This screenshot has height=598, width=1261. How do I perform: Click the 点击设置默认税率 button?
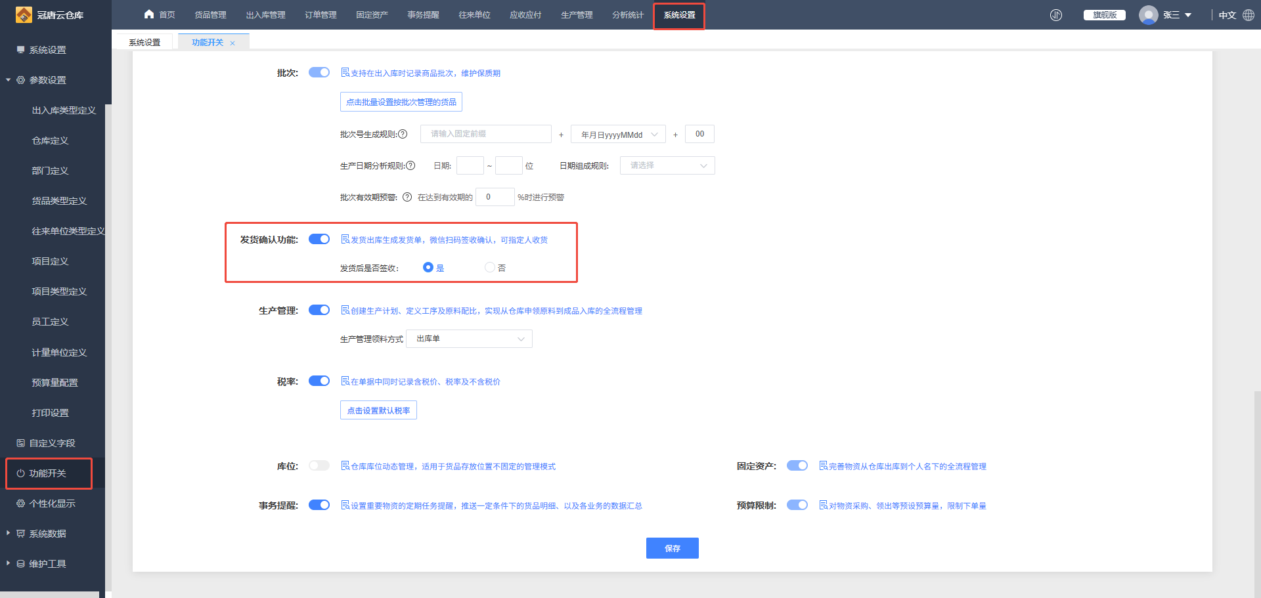click(378, 410)
